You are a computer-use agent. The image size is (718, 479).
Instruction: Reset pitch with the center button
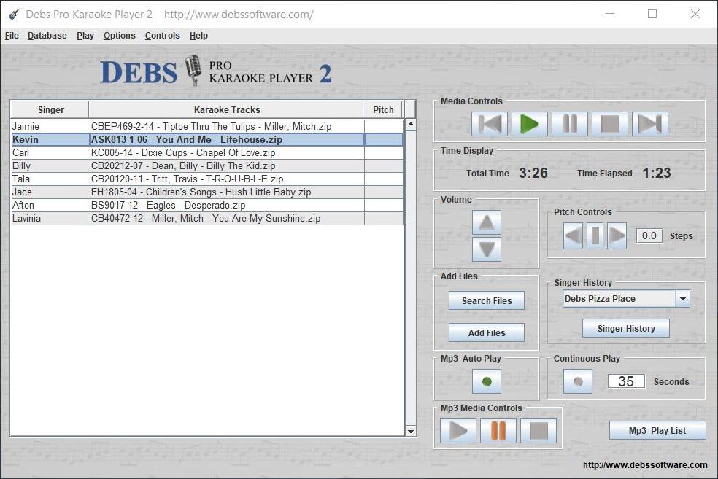point(595,236)
